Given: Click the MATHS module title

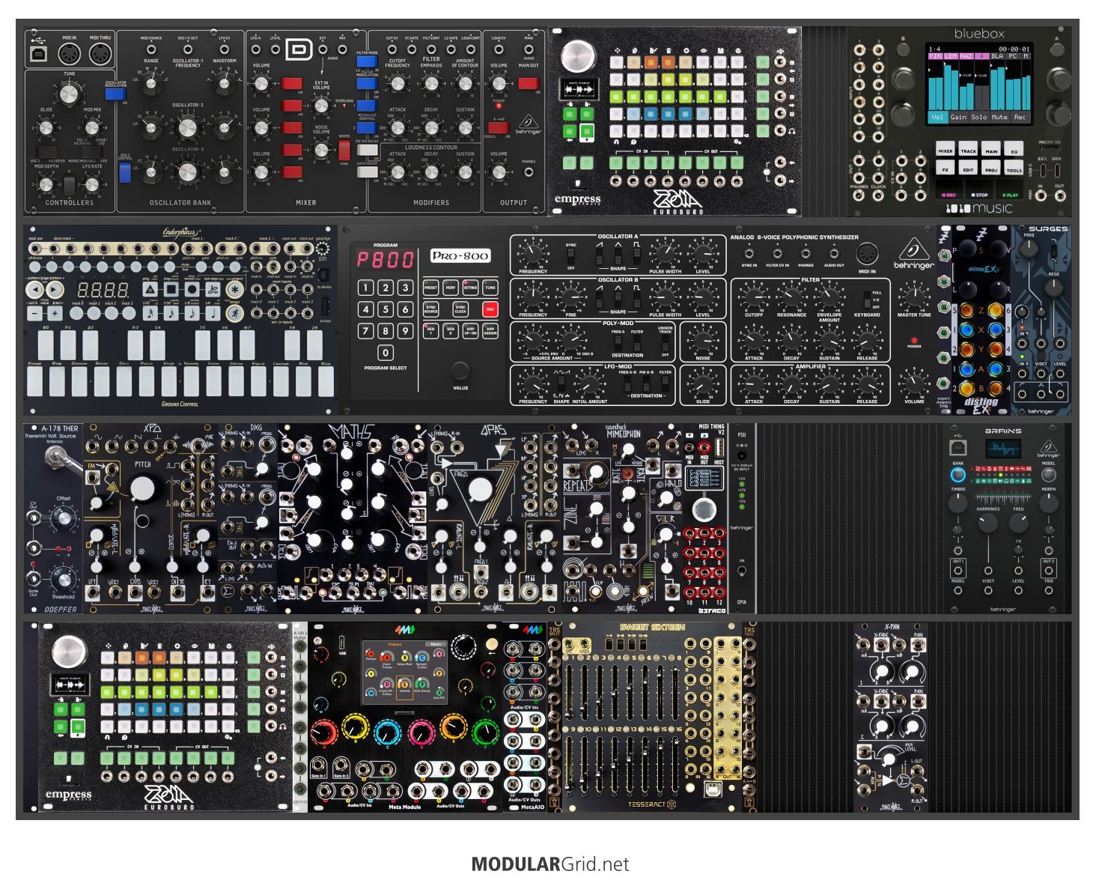Looking at the screenshot, I should pyautogui.click(x=351, y=433).
